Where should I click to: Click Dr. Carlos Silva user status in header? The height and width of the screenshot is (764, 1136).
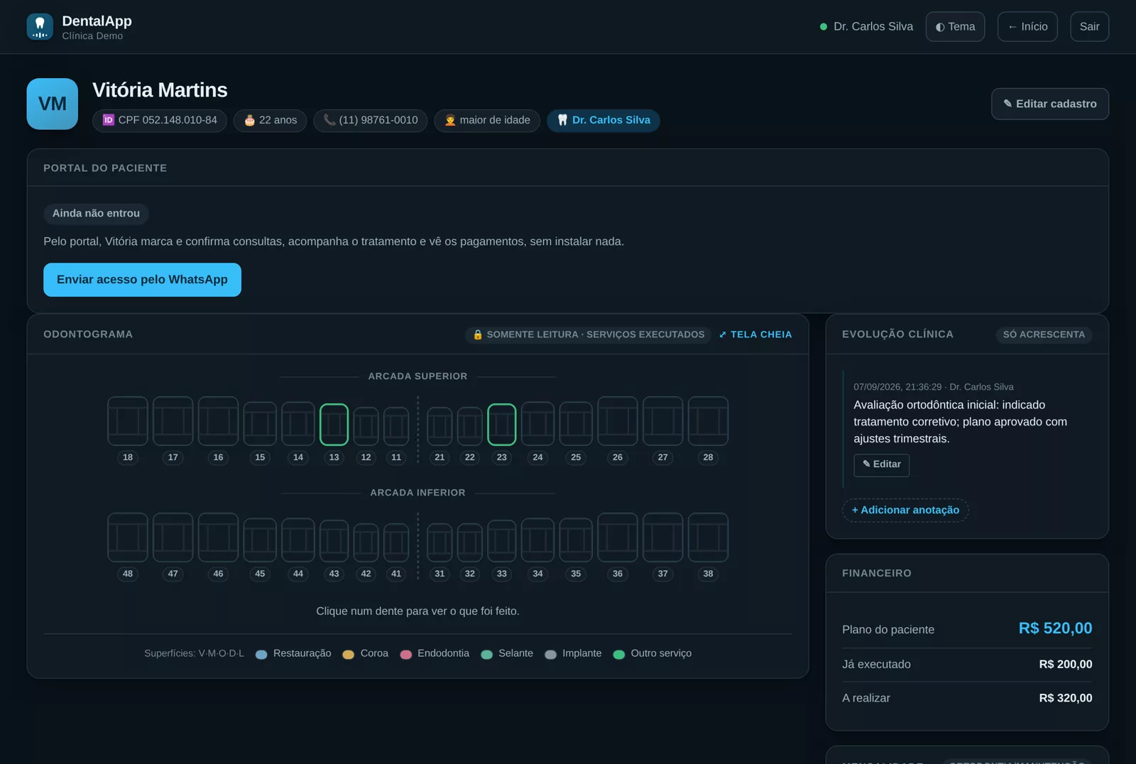coord(866,26)
